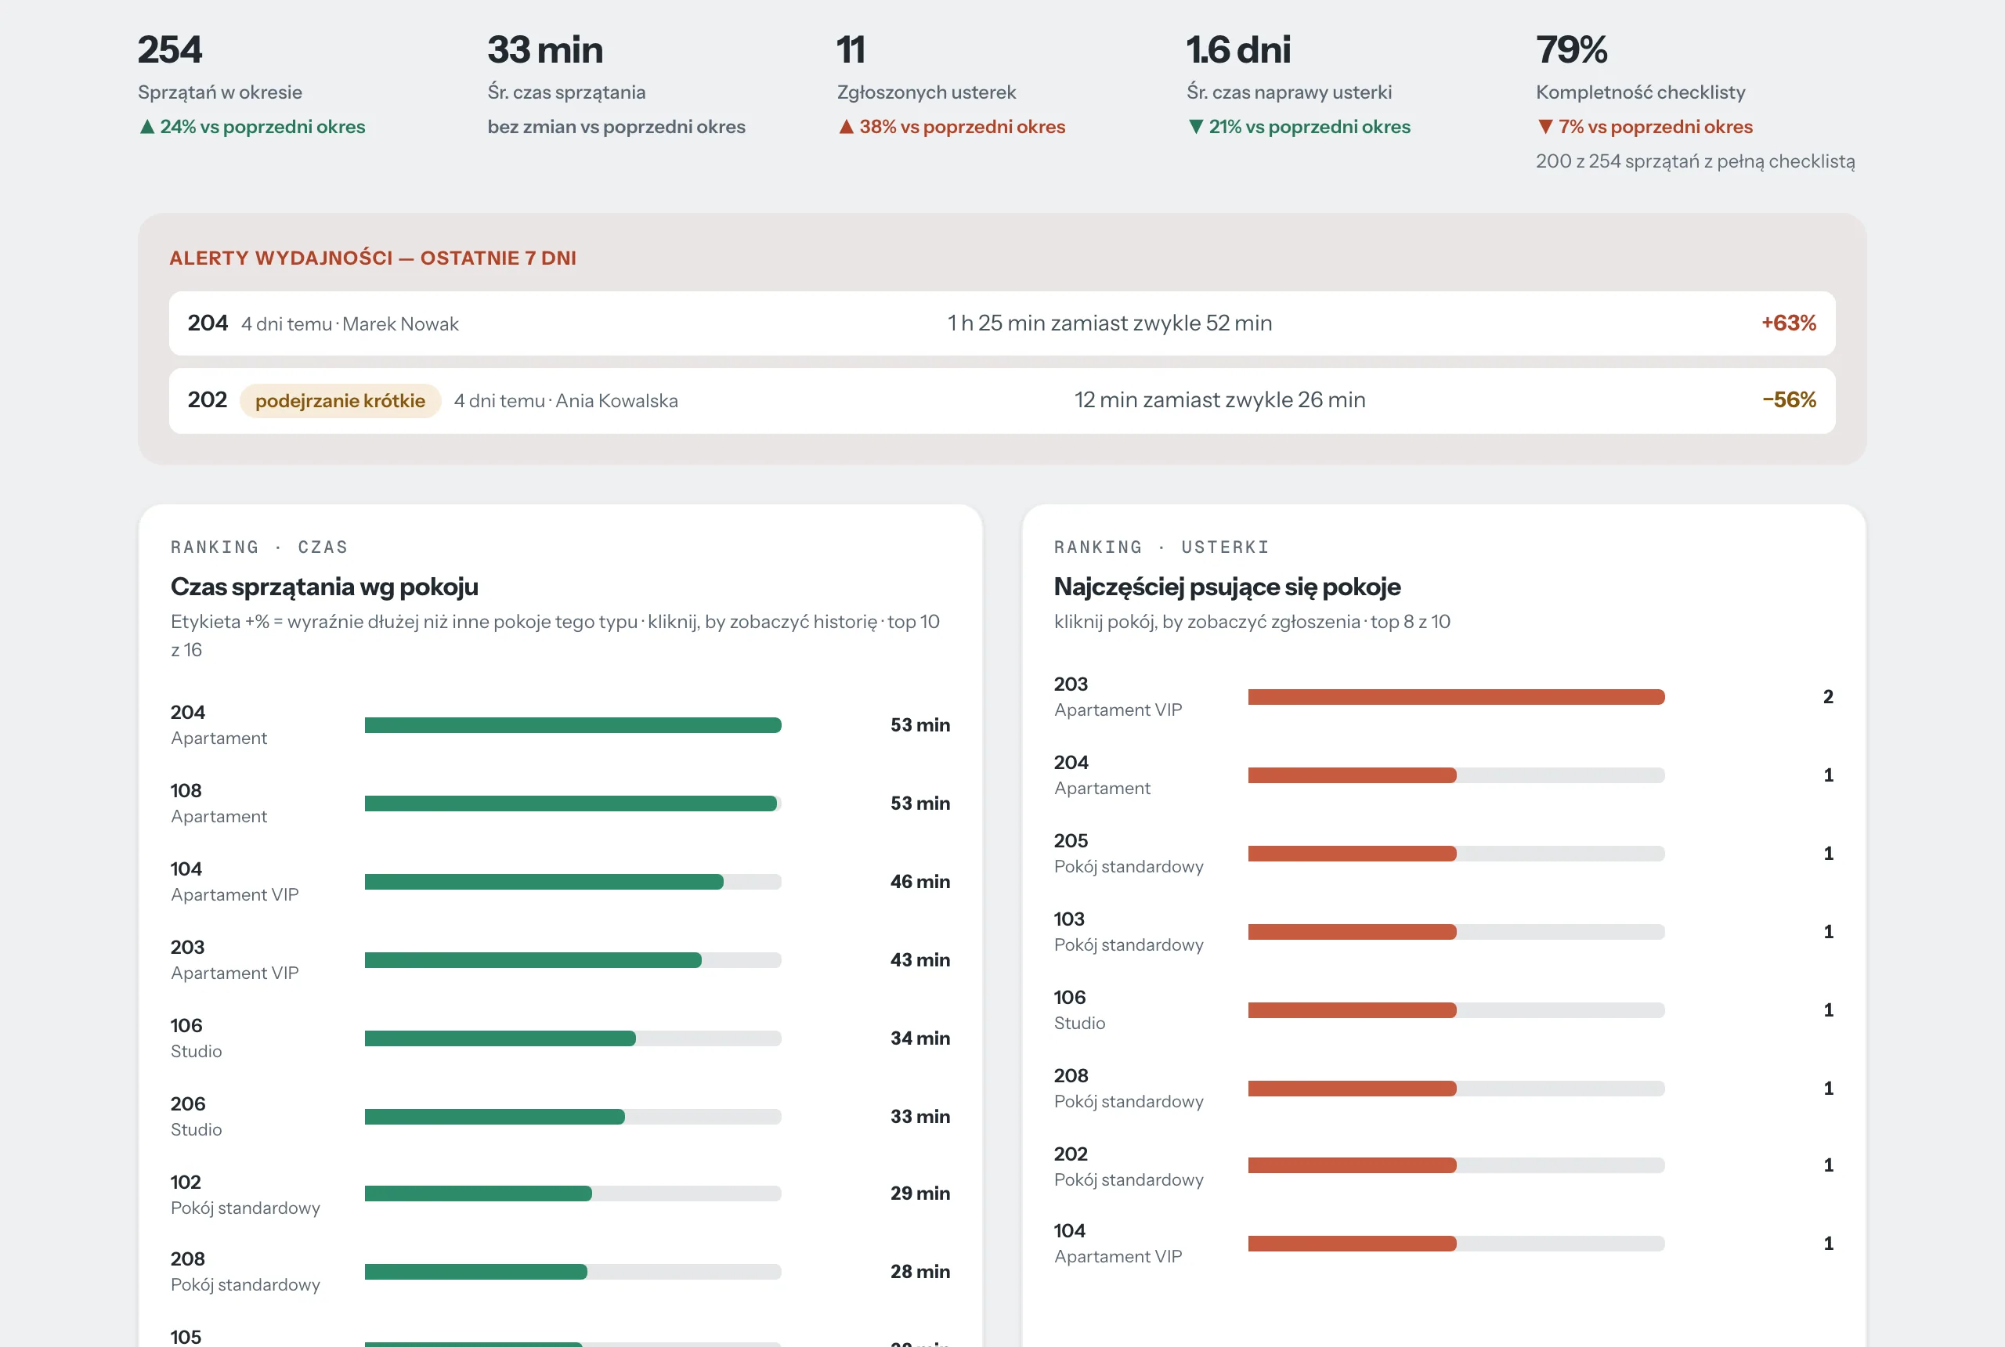Viewport: 2005px width, 1347px height.
Task: Select room 104 Apartament VIP, 46 min row
Action: point(560,881)
